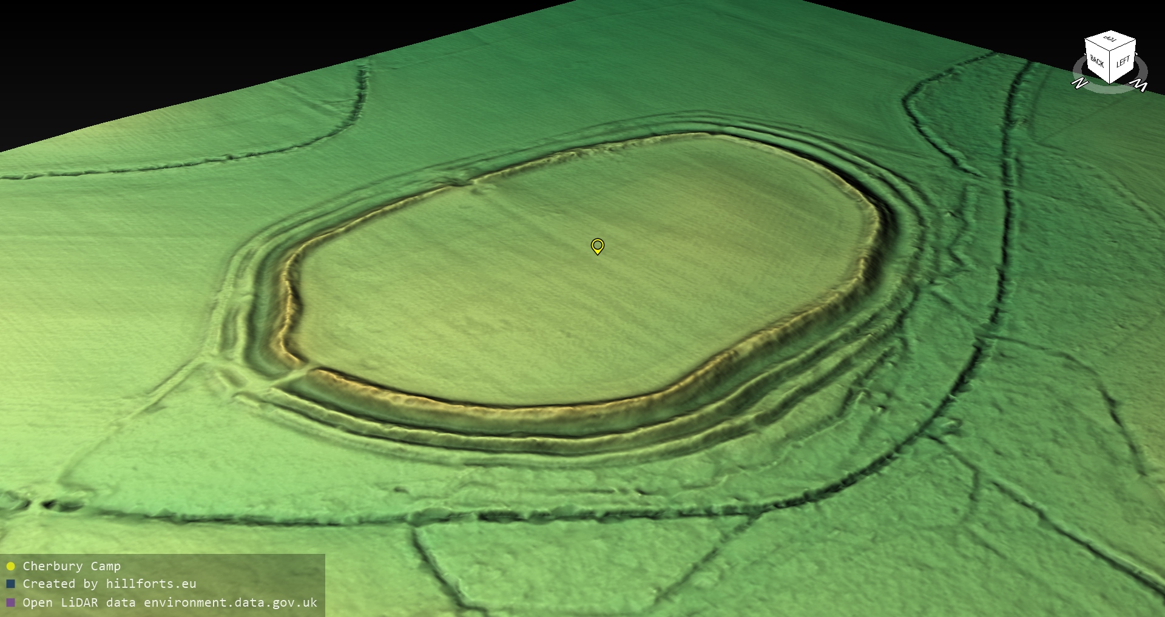Click the cube edge between TOP and LEFT faces

pyautogui.click(x=1124, y=44)
